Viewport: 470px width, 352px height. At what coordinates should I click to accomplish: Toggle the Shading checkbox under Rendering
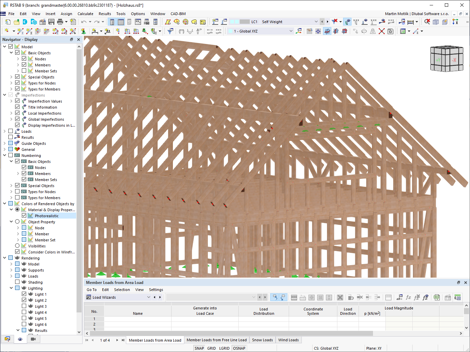pyautogui.click(x=17, y=282)
